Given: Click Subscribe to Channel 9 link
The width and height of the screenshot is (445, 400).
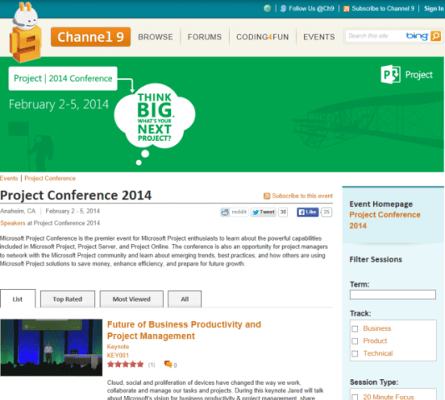Looking at the screenshot, I should point(383,8).
